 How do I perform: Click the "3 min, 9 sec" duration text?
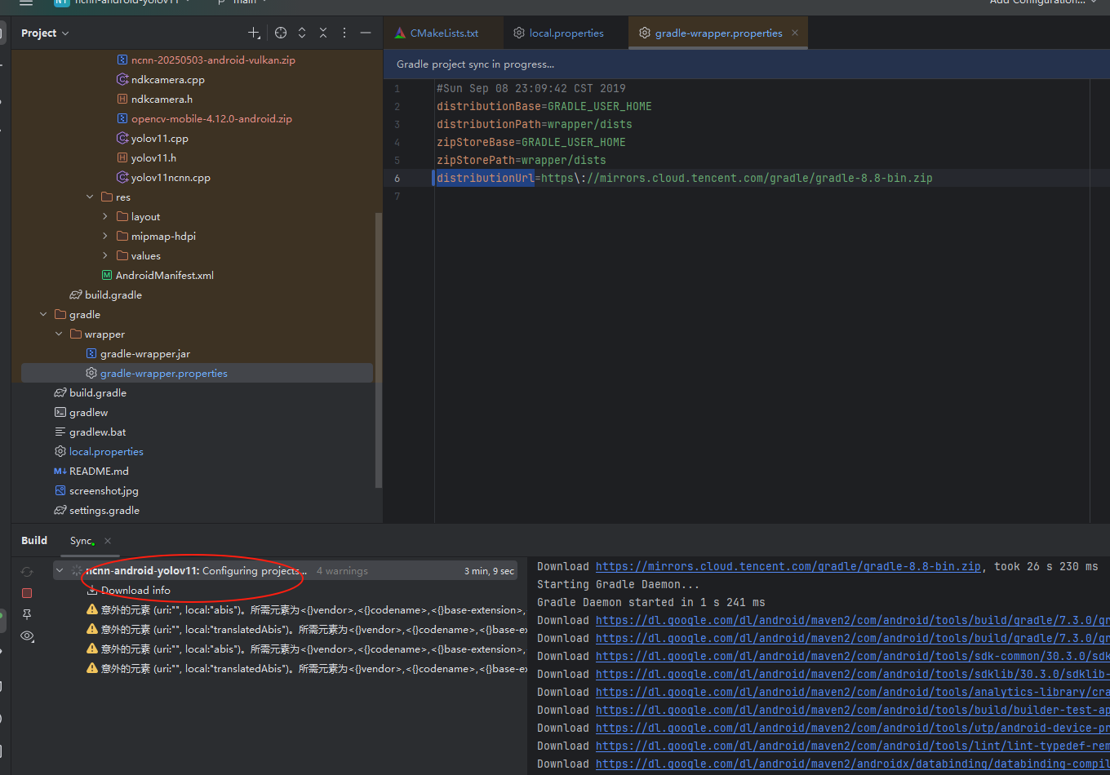[490, 571]
